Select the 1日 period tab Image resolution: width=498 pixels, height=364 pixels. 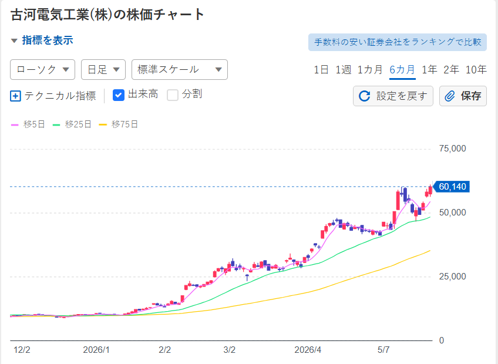(x=321, y=69)
